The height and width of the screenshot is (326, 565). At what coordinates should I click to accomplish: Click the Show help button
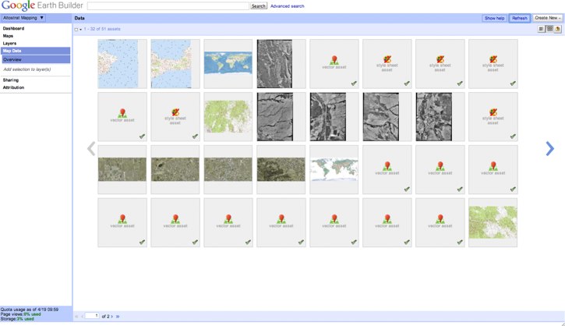(494, 17)
